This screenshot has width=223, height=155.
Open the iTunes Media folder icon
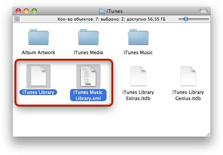click(88, 37)
